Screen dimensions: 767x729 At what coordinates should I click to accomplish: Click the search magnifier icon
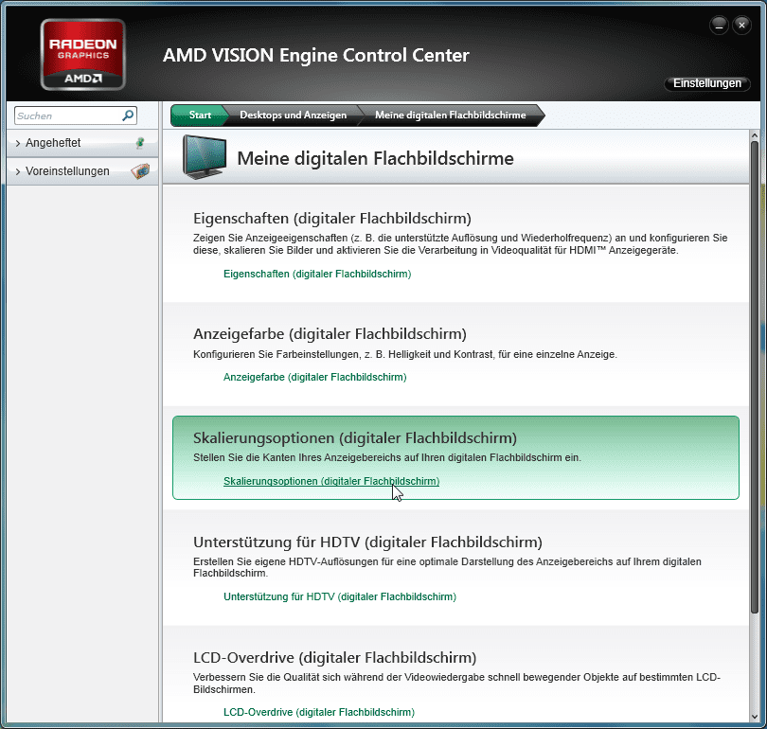click(x=128, y=116)
